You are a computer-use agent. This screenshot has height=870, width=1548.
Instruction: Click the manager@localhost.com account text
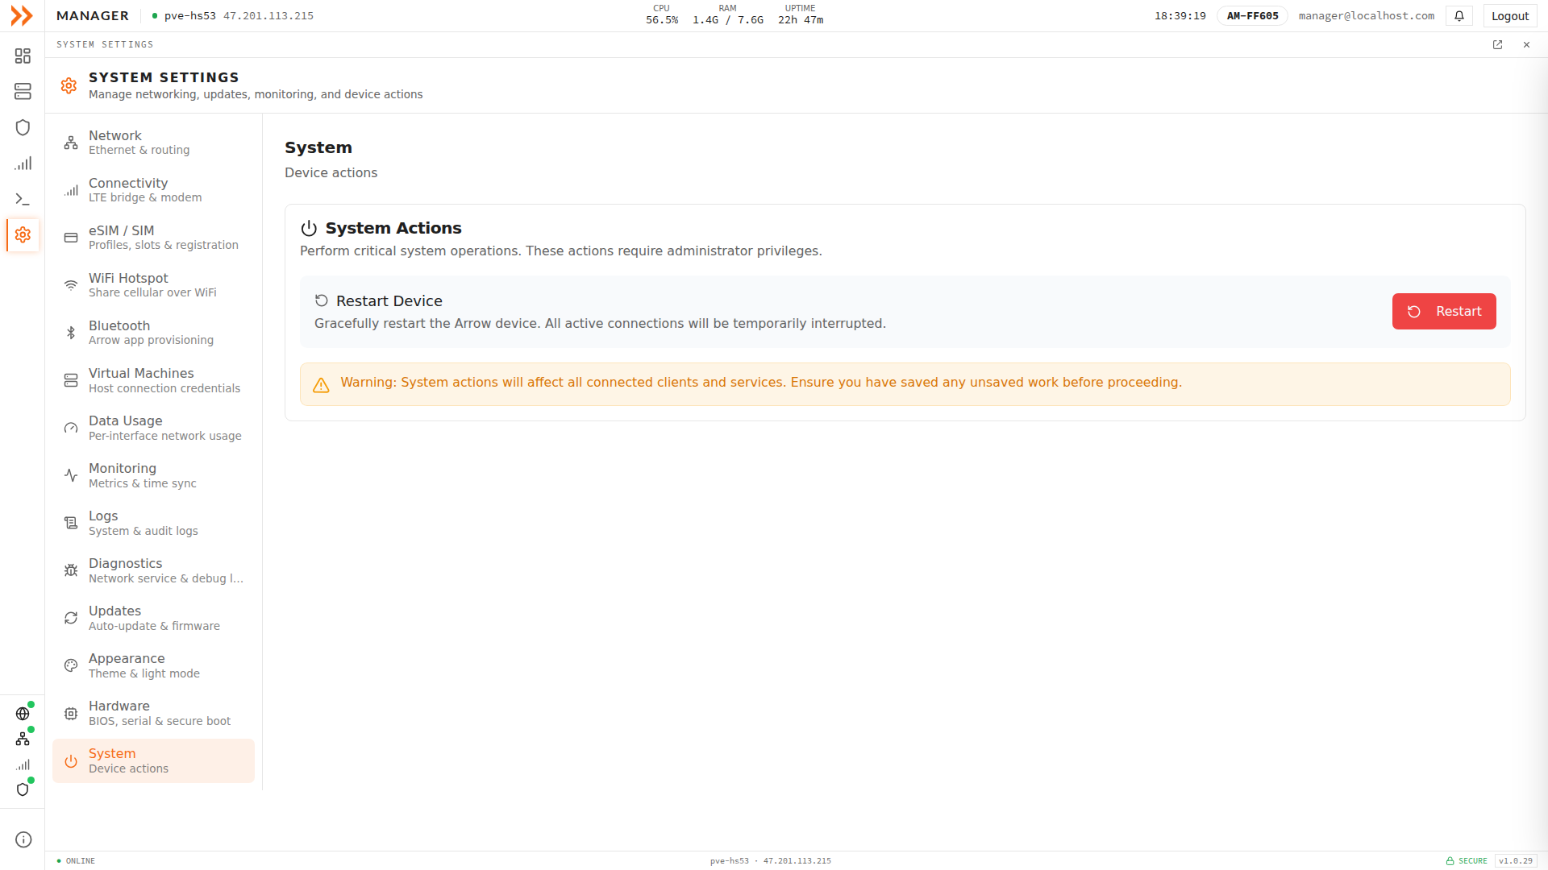[x=1366, y=16]
